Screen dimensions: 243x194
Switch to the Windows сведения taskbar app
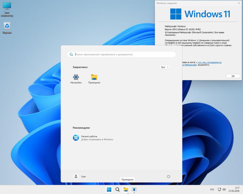[134, 189]
